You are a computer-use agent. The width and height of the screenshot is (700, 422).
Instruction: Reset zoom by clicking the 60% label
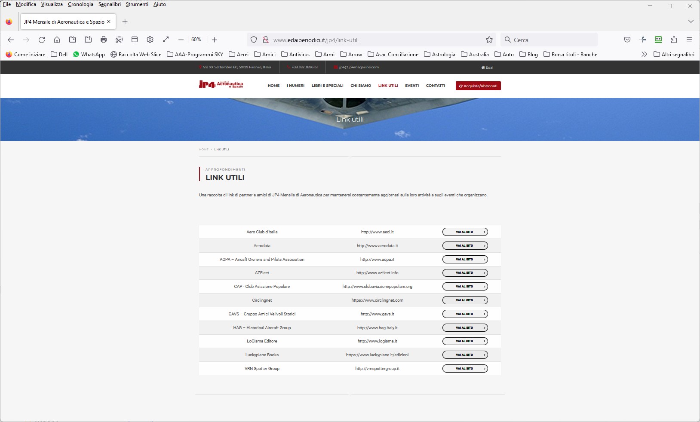coord(196,40)
